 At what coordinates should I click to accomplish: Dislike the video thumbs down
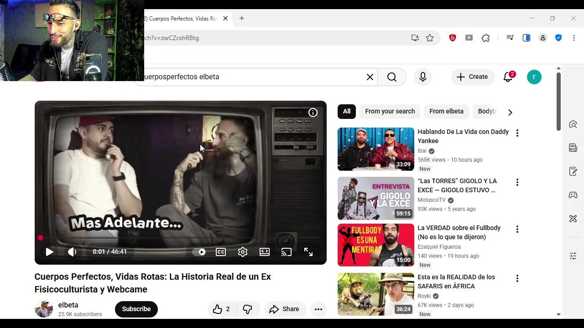(x=247, y=309)
